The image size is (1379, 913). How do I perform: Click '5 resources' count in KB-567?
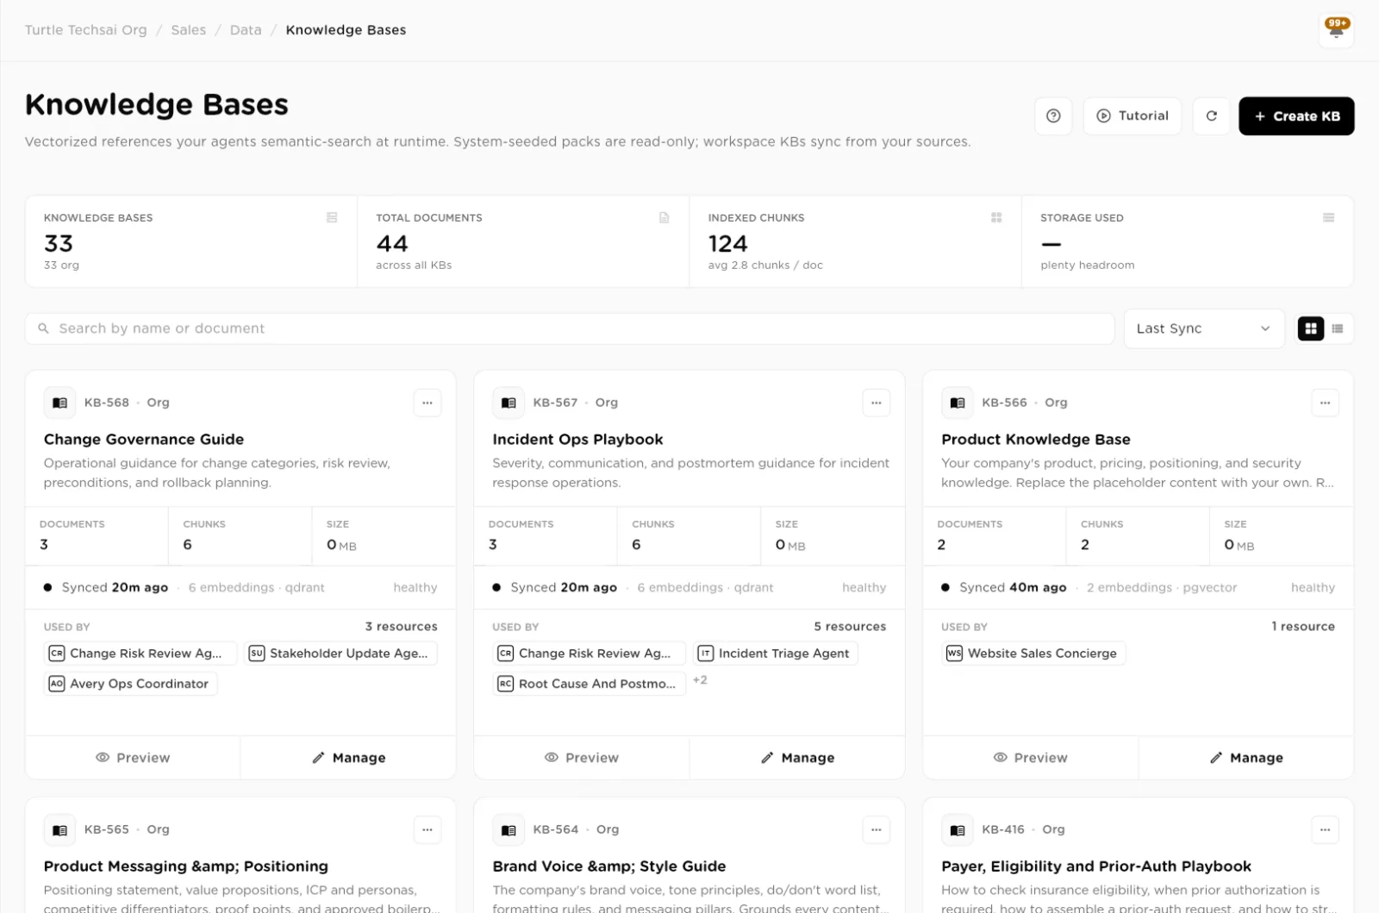(850, 626)
